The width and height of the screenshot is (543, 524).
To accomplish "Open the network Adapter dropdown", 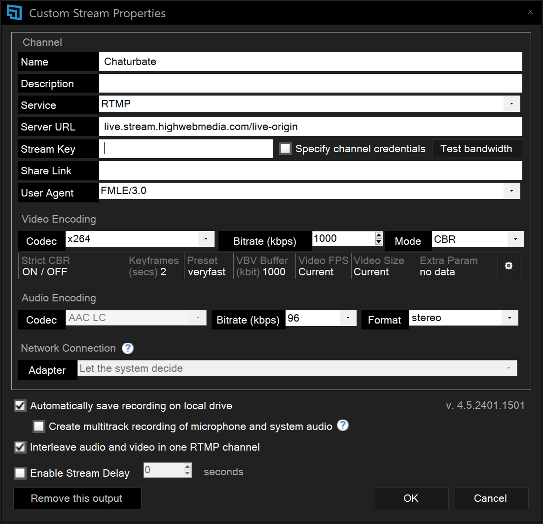I will [297, 368].
